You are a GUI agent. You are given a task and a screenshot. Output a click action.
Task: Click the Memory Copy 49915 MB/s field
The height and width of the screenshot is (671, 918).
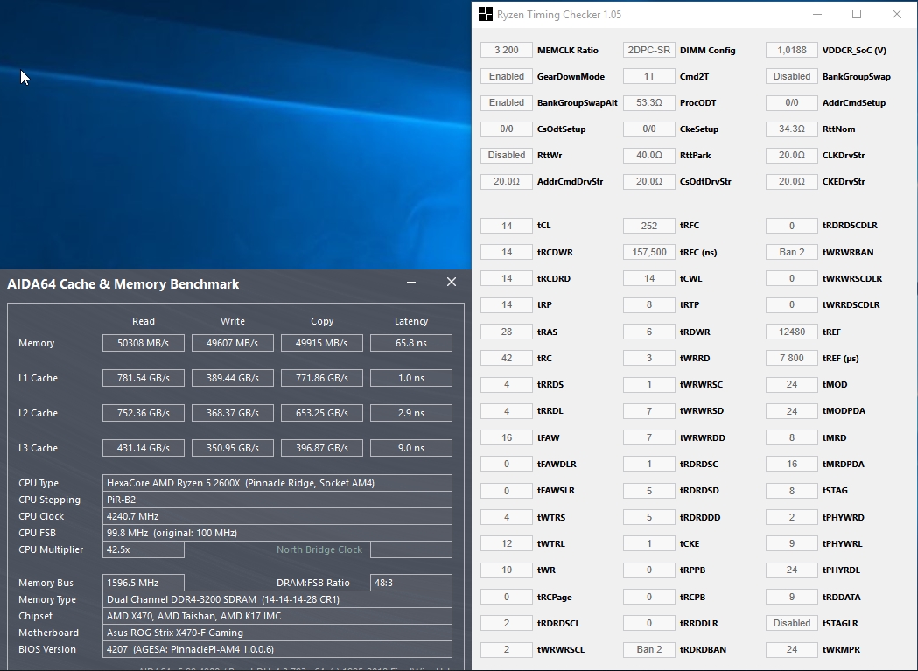point(322,343)
